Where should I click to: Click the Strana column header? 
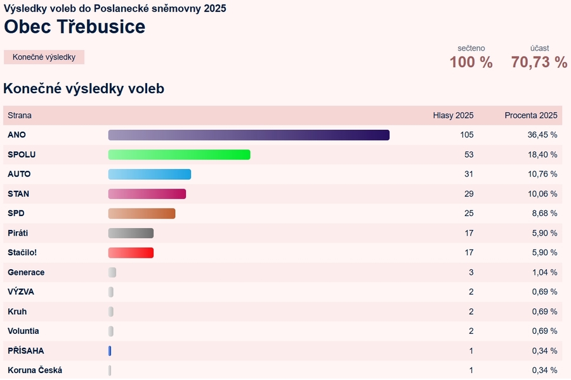(x=20, y=115)
